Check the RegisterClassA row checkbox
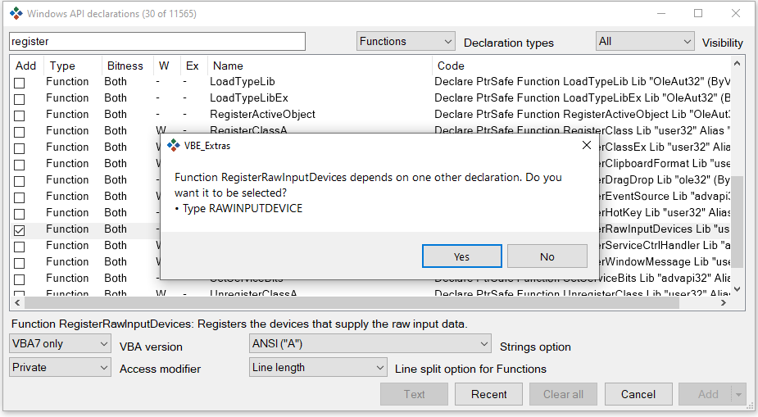 [20, 132]
